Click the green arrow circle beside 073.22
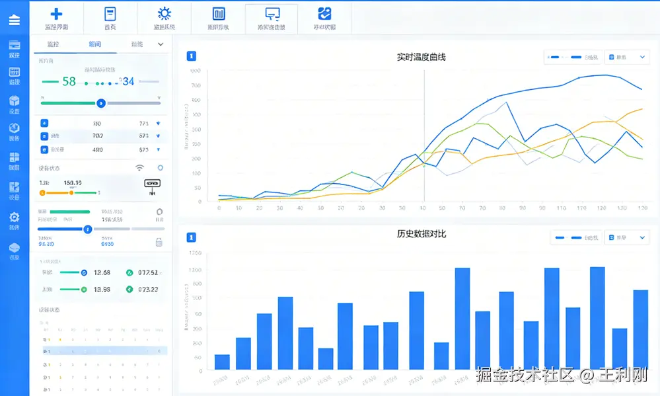Screen dimensions: 660x396 tap(129, 290)
